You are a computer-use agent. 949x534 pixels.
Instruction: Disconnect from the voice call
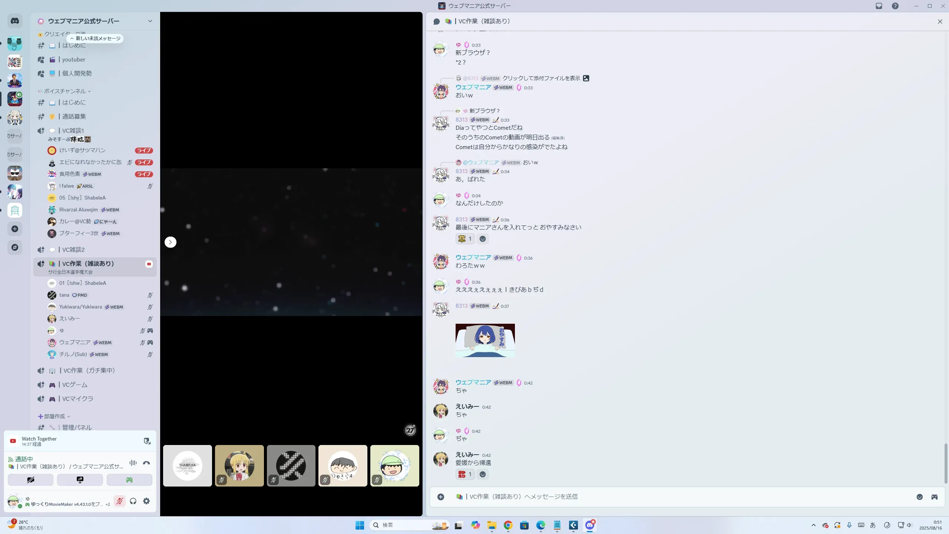(146, 463)
